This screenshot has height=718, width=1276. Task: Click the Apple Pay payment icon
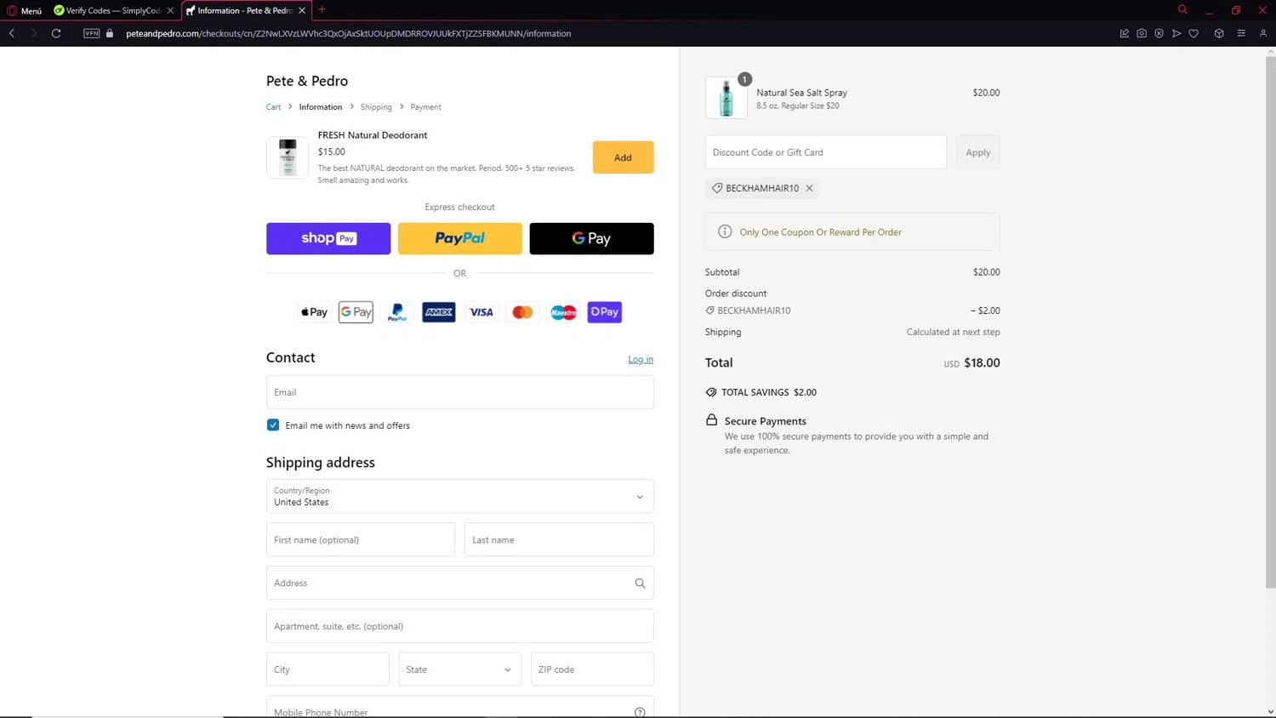click(315, 312)
